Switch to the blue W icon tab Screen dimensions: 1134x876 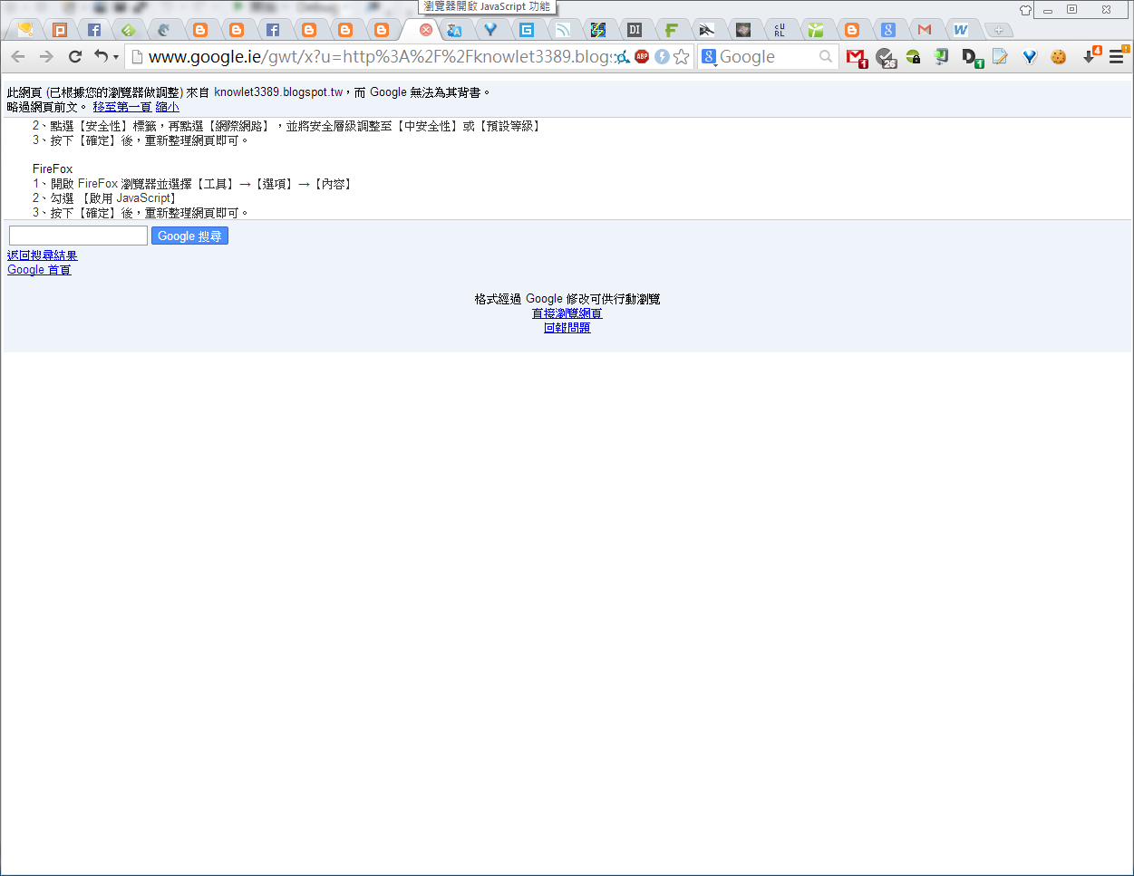[960, 30]
